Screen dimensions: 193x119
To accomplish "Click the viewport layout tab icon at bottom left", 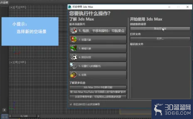I will tap(4, 117).
